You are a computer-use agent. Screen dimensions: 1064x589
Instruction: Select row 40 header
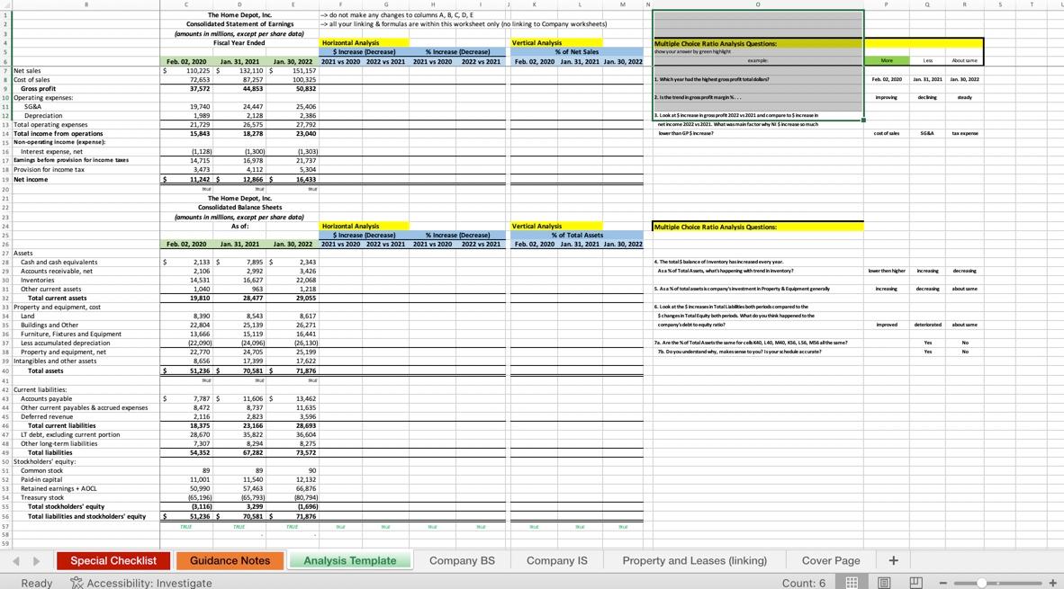coord(5,370)
